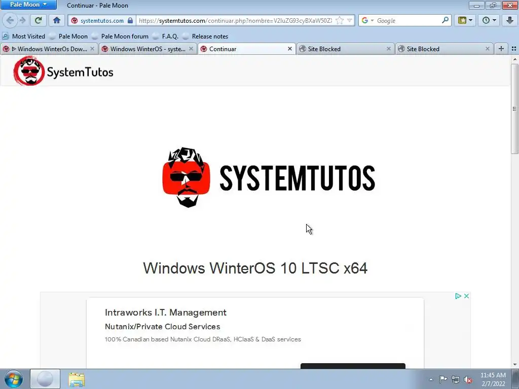
Task: Go back using the Back arrow button
Action: (10, 20)
